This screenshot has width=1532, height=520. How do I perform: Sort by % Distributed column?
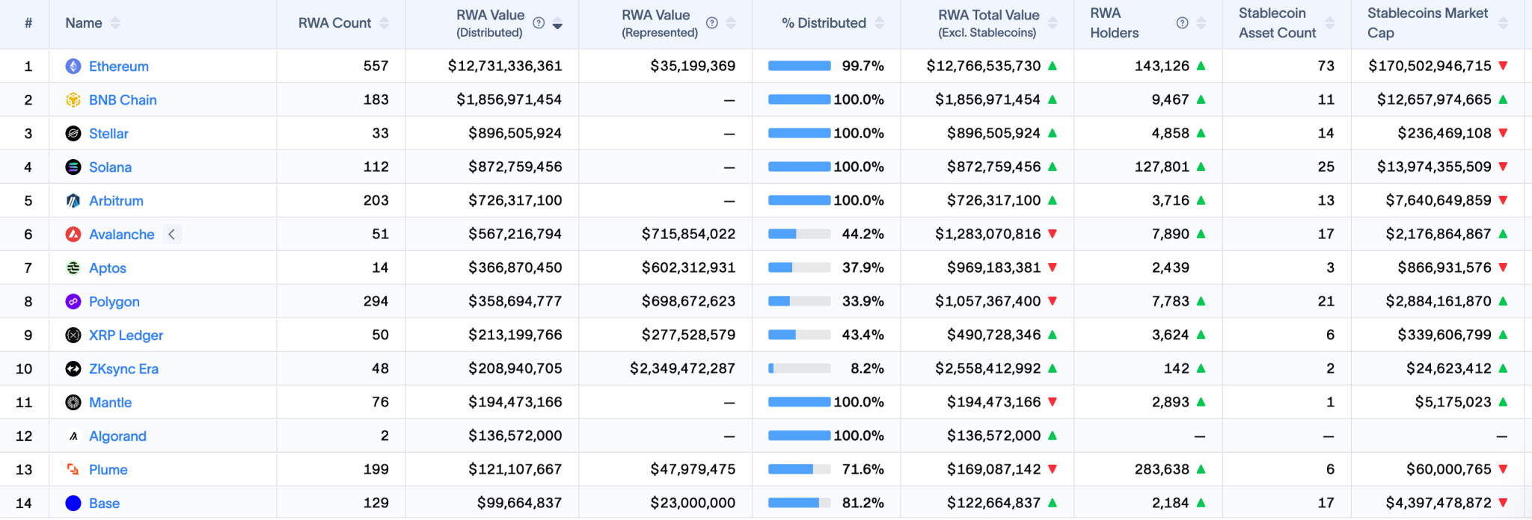pyautogui.click(x=879, y=23)
